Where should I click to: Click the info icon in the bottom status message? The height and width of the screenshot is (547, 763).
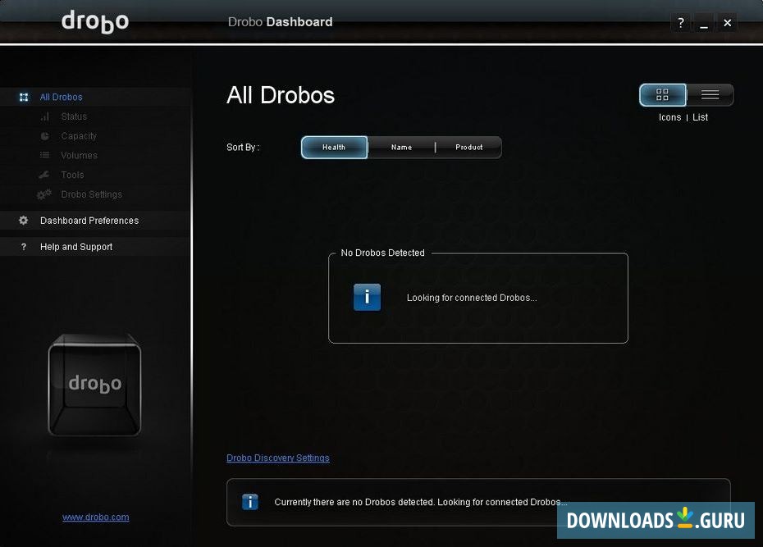[x=250, y=502]
